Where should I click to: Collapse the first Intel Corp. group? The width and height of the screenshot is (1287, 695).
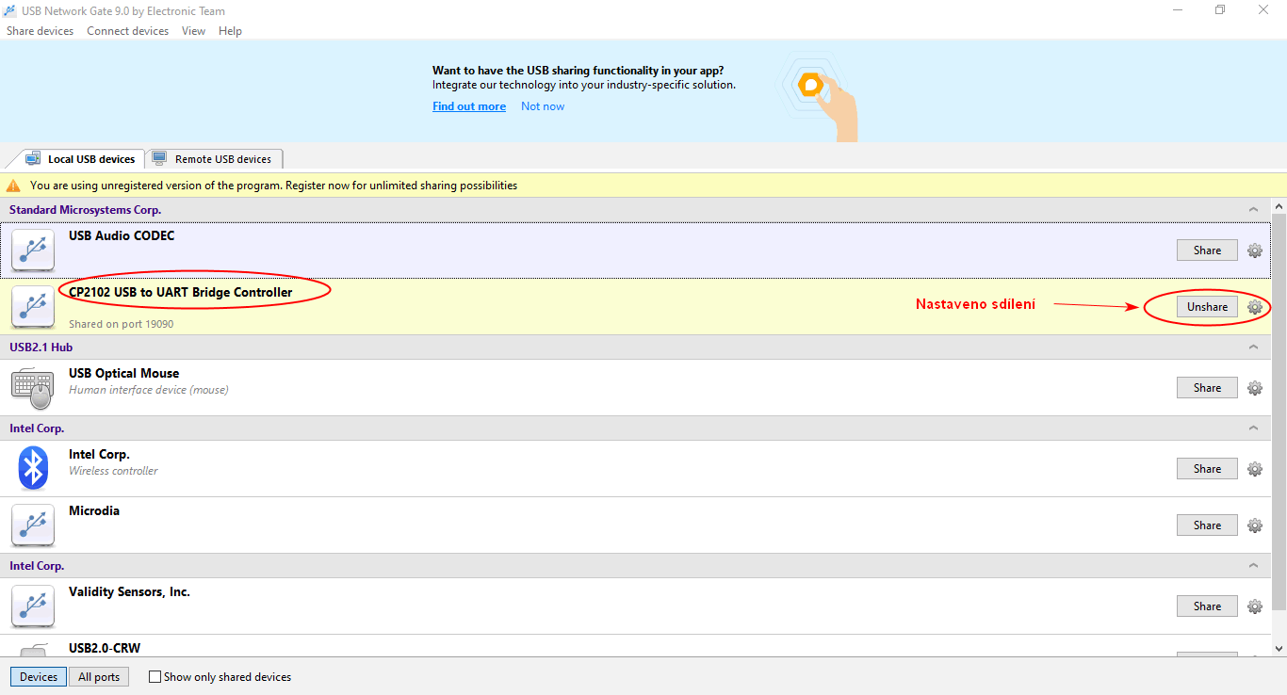(x=1253, y=428)
